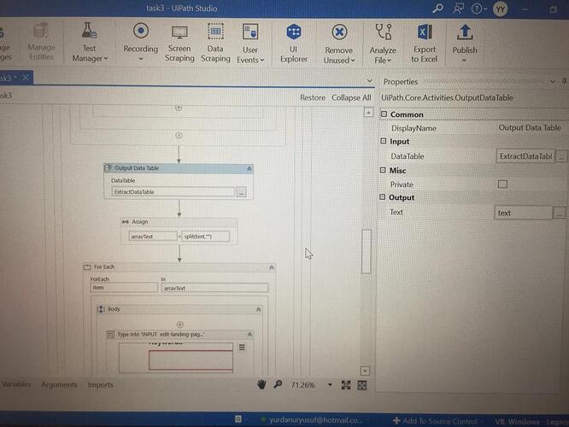Viewport: 569px width, 427px height.
Task: Select the Assign activity header
Action: point(179,222)
